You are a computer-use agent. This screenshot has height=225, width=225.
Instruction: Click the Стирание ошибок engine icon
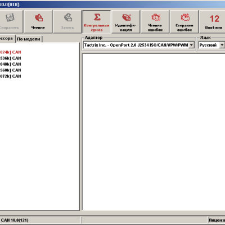coord(185,17)
